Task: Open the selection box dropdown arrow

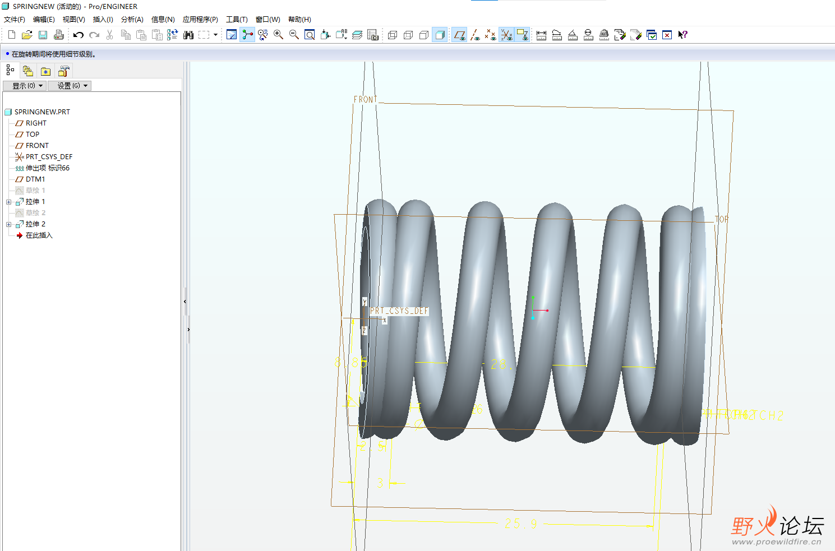Action: 215,35
